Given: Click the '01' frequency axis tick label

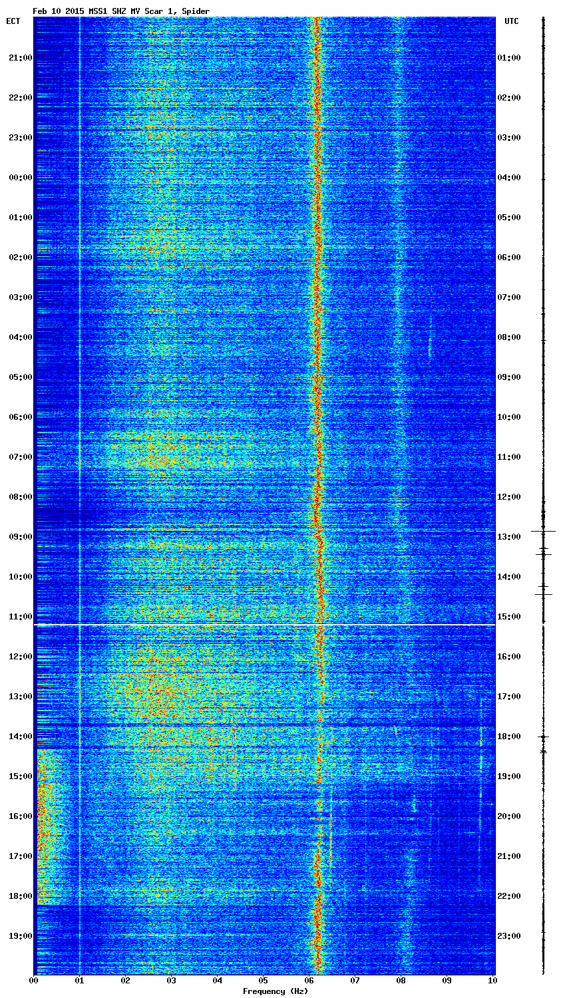Looking at the screenshot, I should 80,981.
